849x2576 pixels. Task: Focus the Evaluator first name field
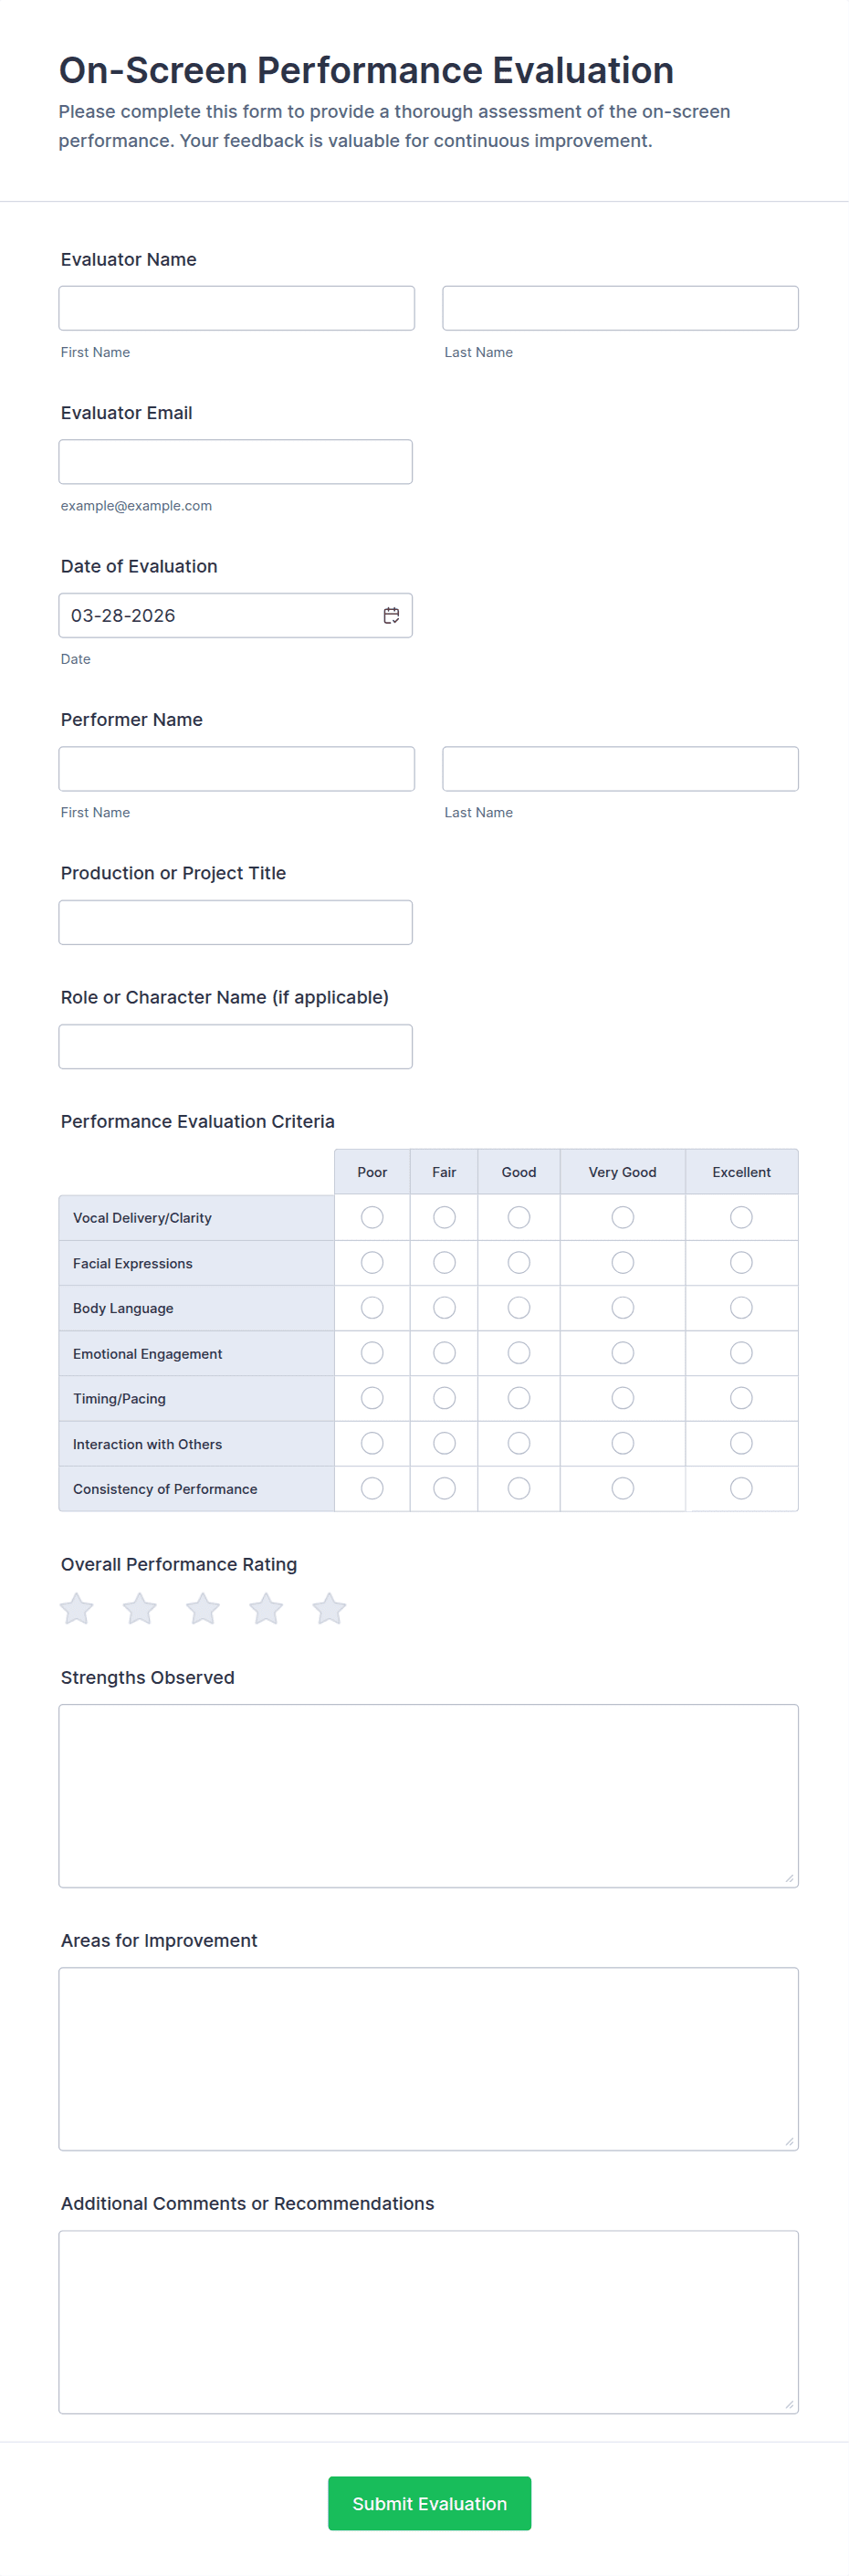click(236, 308)
